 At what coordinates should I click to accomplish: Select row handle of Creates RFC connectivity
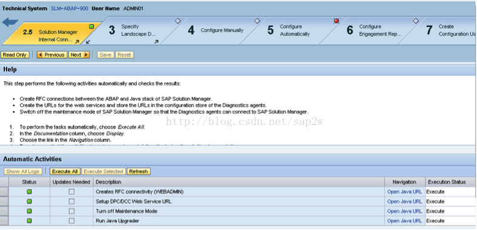(x=4, y=192)
